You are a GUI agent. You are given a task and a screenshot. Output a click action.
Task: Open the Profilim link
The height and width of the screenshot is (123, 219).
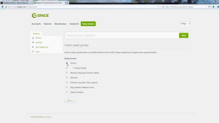coord(39,38)
